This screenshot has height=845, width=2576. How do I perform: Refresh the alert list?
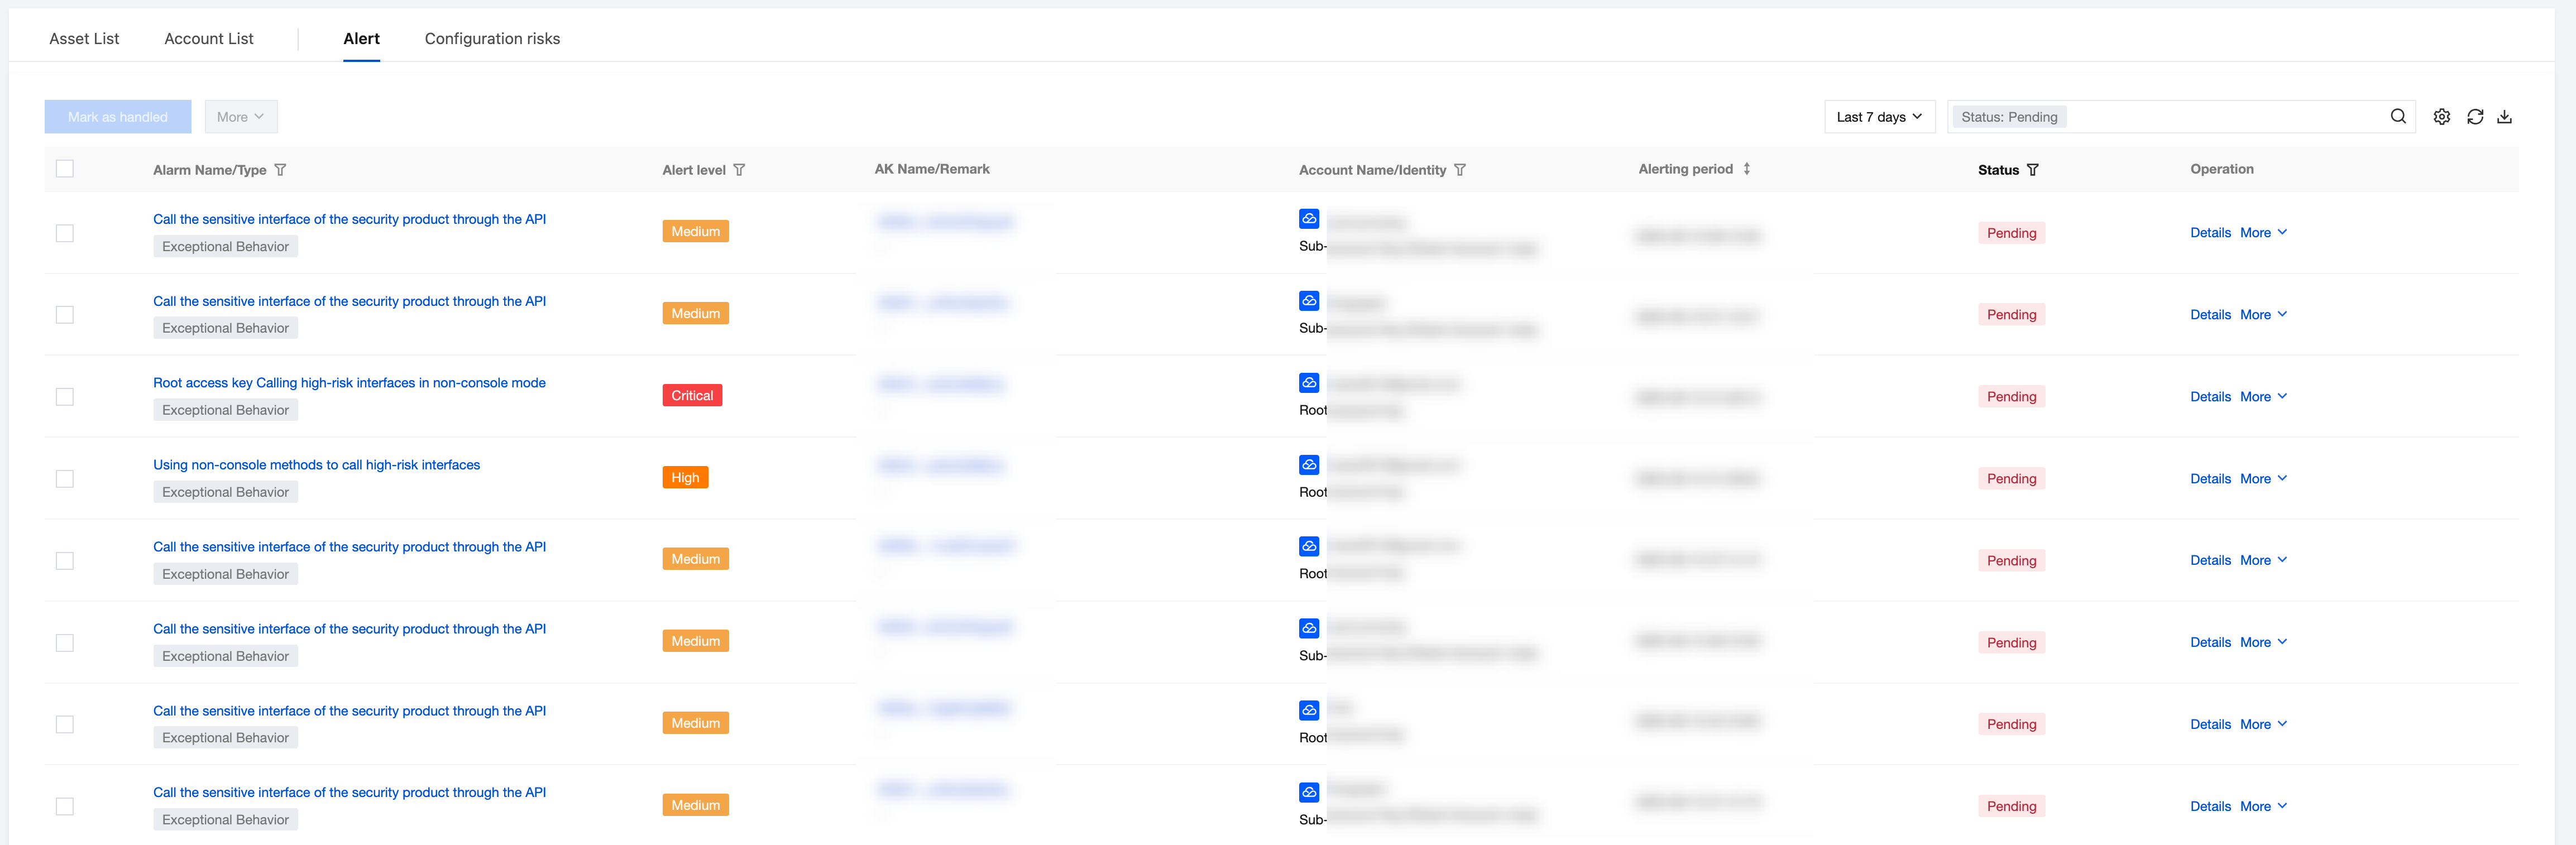click(2474, 117)
